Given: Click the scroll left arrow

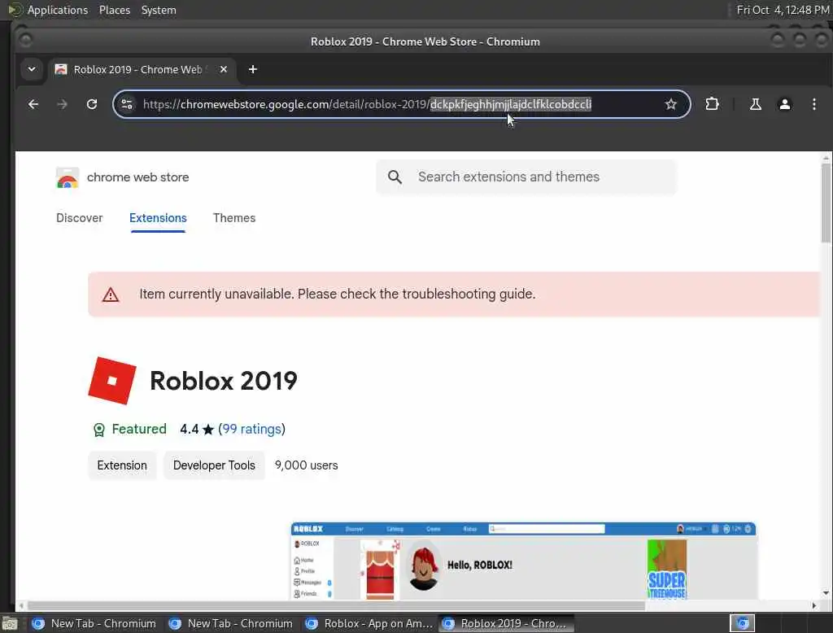Looking at the screenshot, I should coord(20,605).
